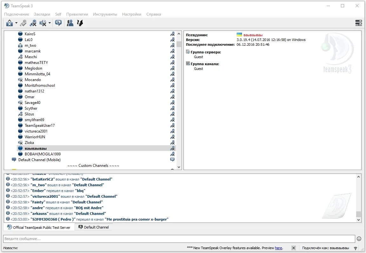Open the Привилегии menu
This screenshot has width=366, height=253.
tap(77, 14)
